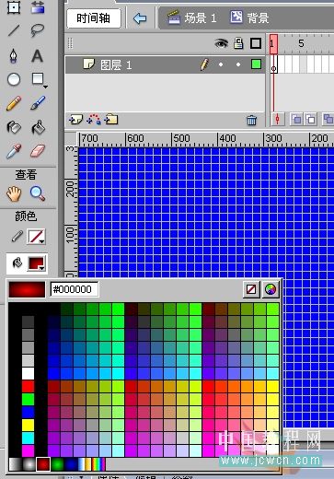Select the Text tool
The image size is (334, 479).
[38, 55]
